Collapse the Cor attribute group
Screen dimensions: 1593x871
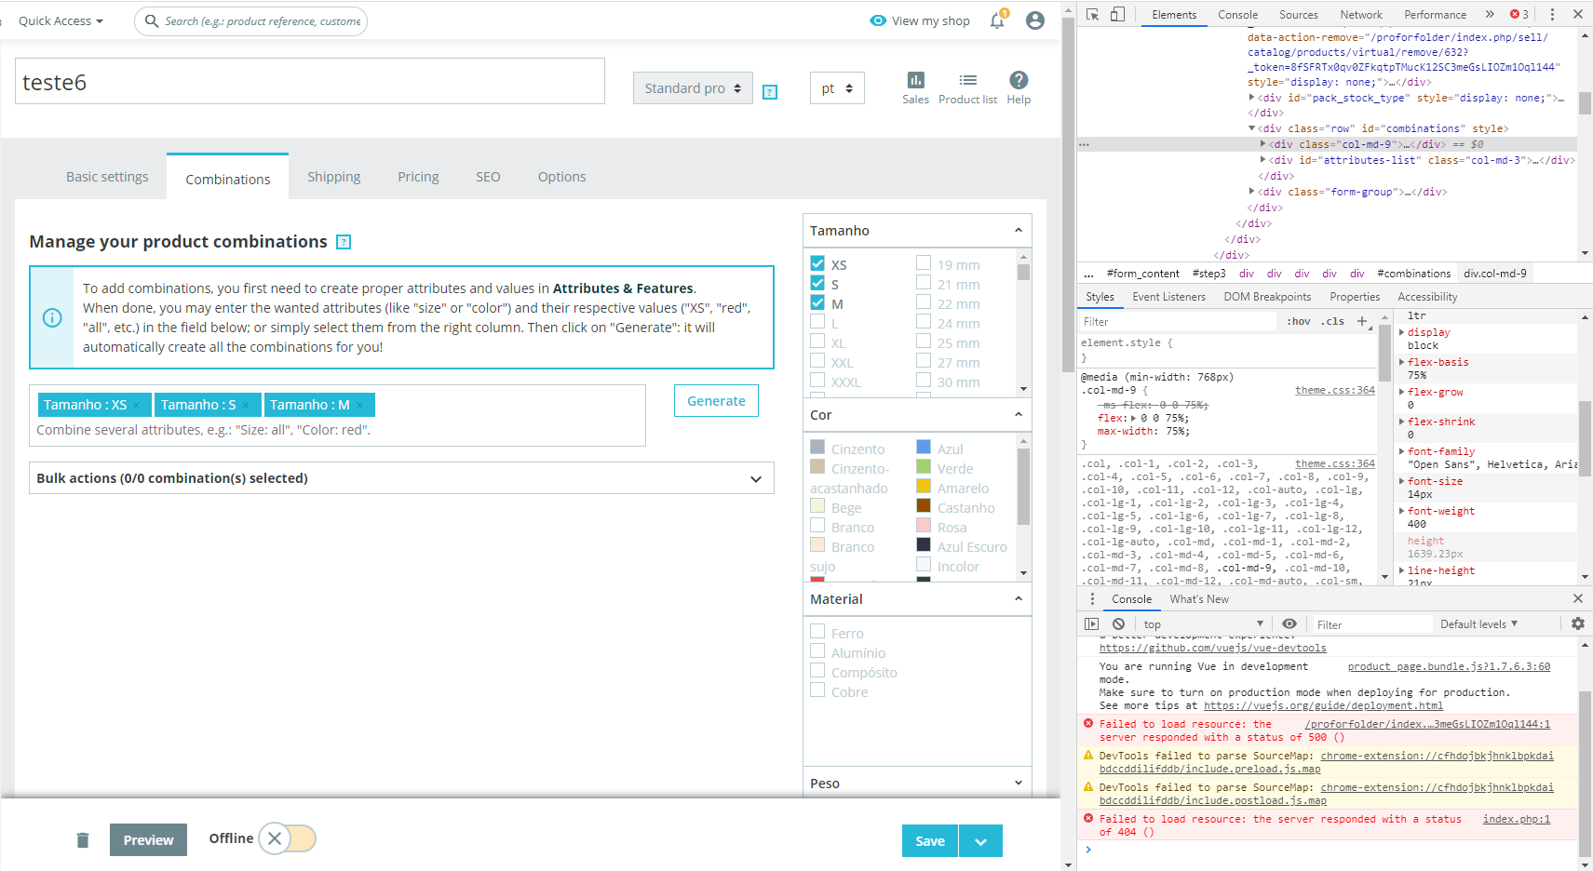(x=1019, y=414)
